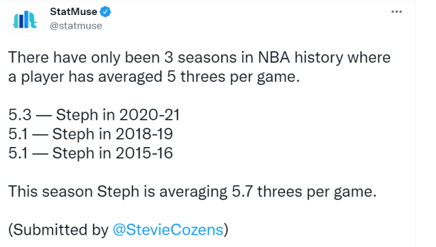Click the season text '2018-19'

[144, 134]
